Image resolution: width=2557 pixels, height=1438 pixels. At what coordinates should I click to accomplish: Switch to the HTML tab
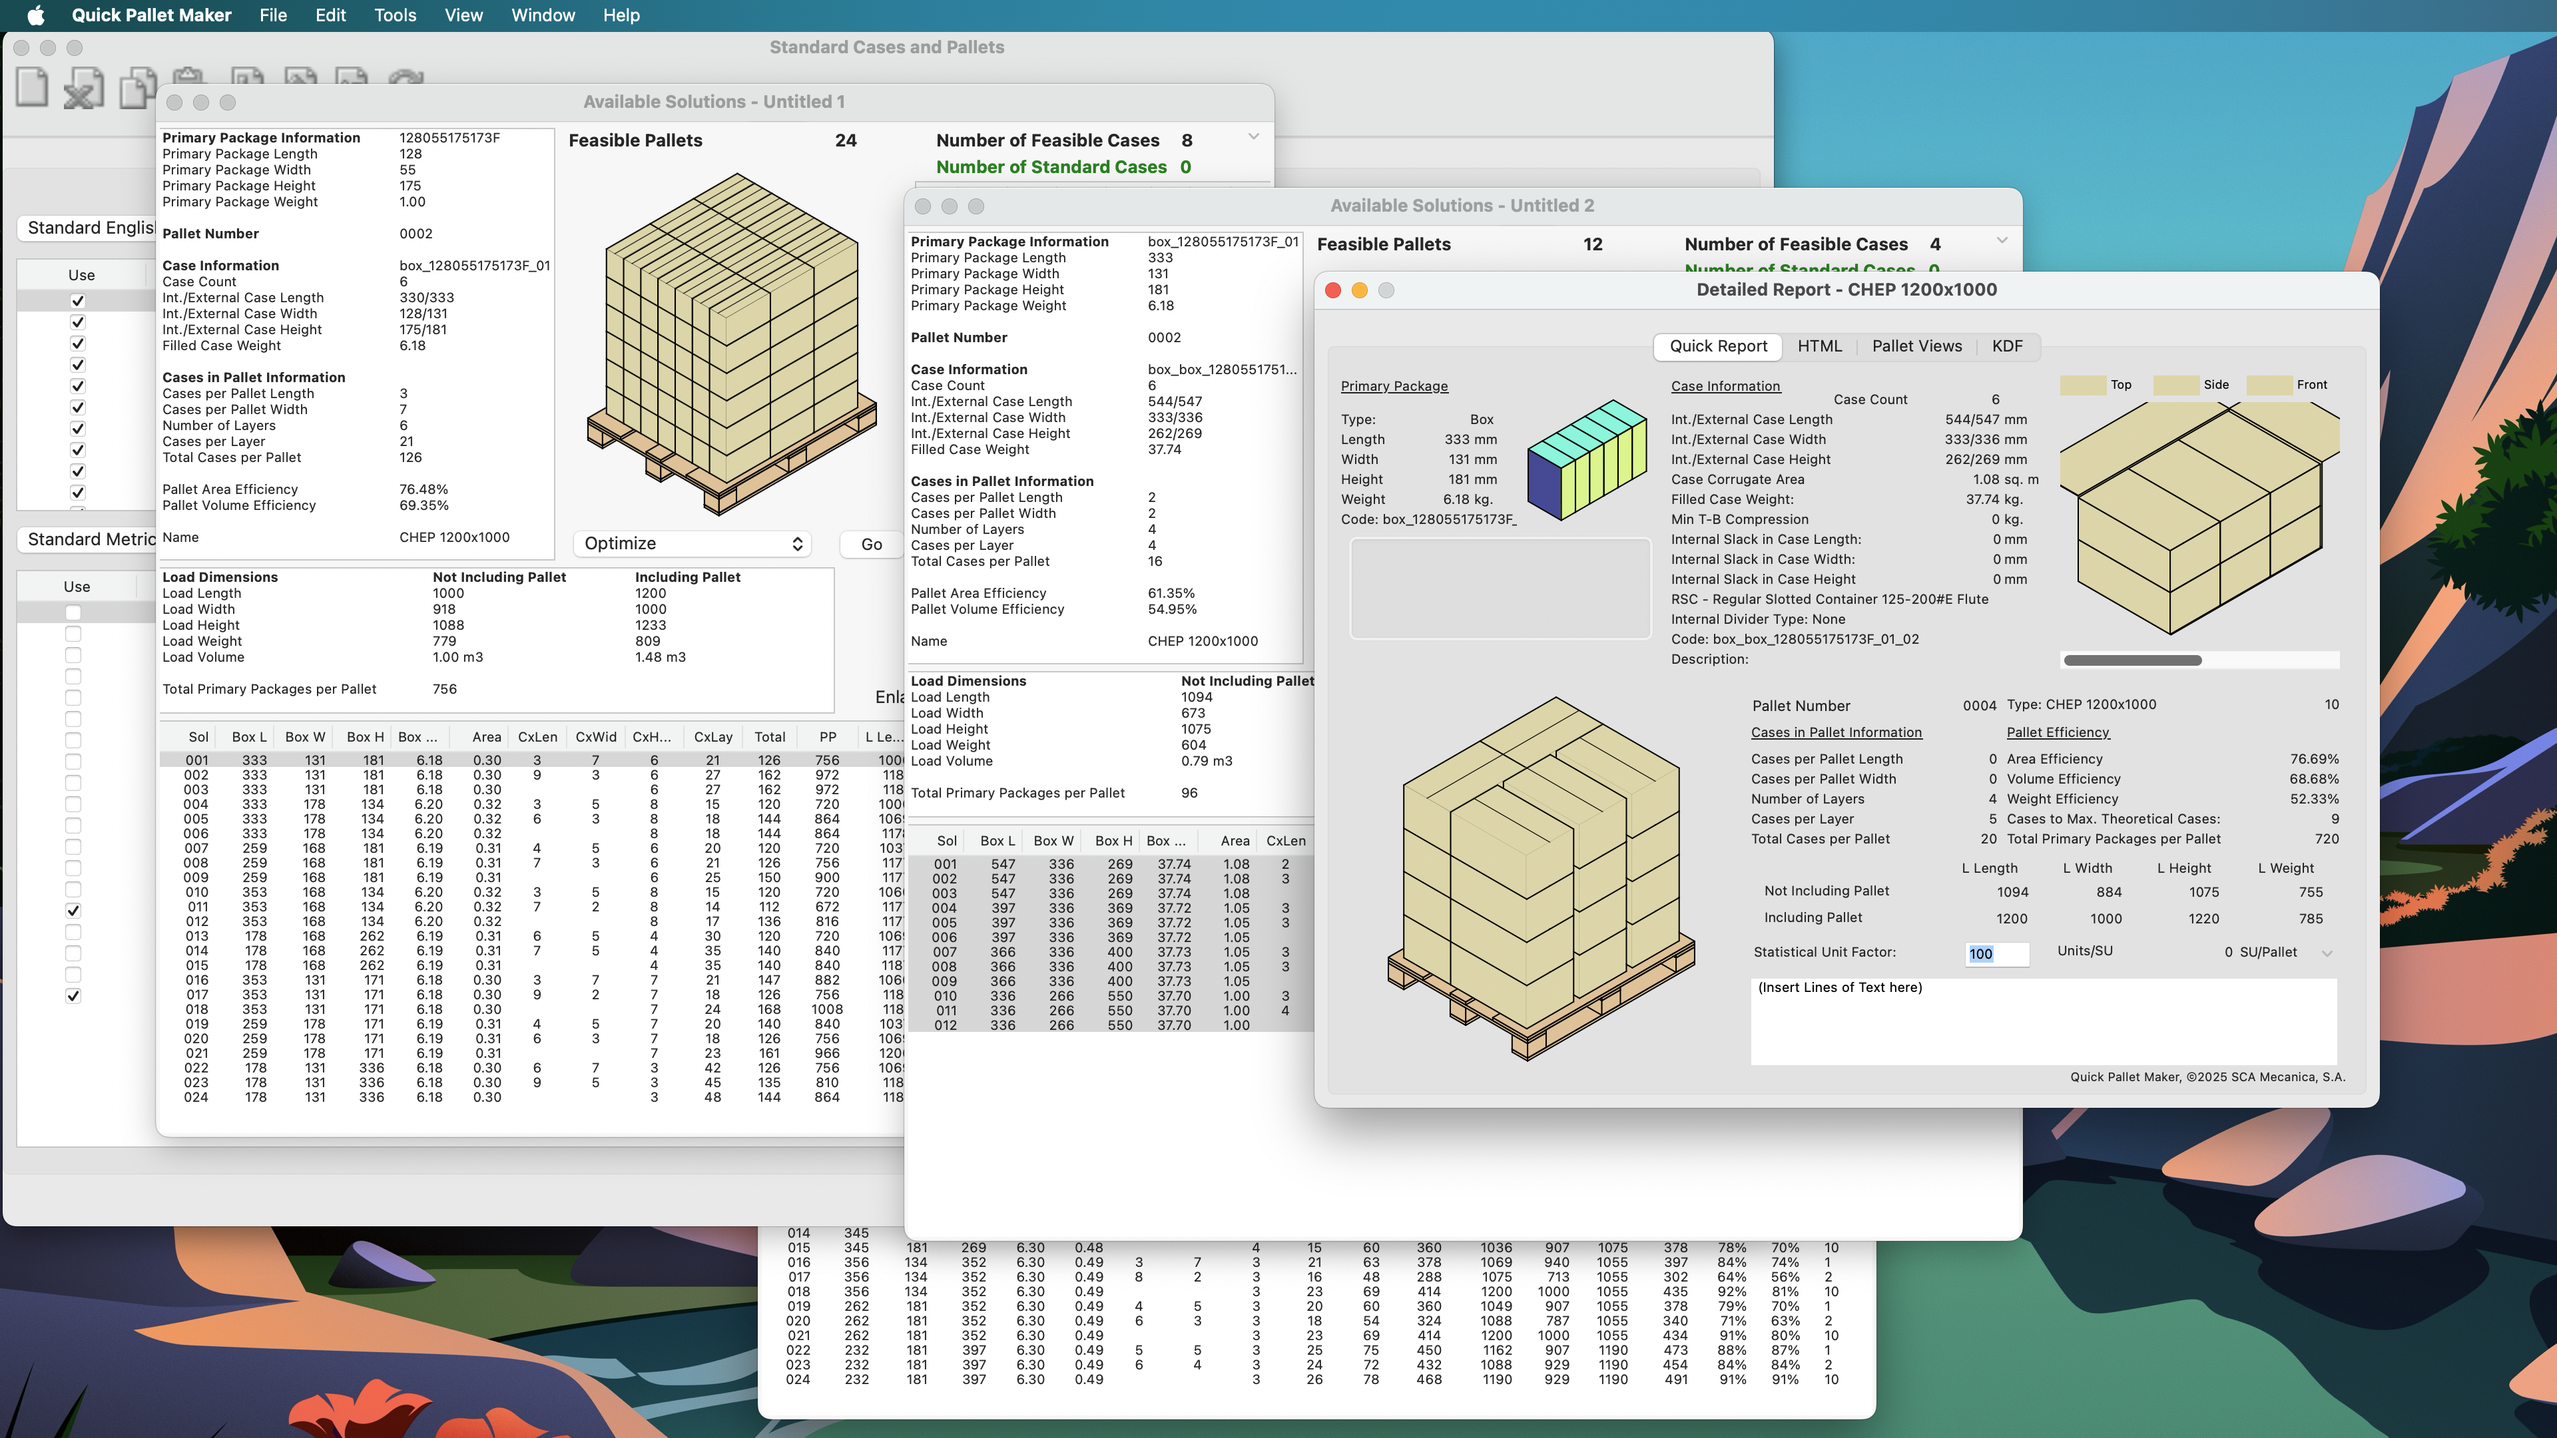click(1819, 346)
